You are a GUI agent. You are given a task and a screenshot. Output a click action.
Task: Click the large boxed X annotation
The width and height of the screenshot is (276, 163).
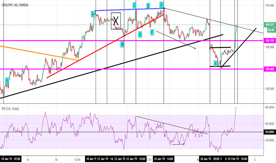pyautogui.click(x=116, y=21)
